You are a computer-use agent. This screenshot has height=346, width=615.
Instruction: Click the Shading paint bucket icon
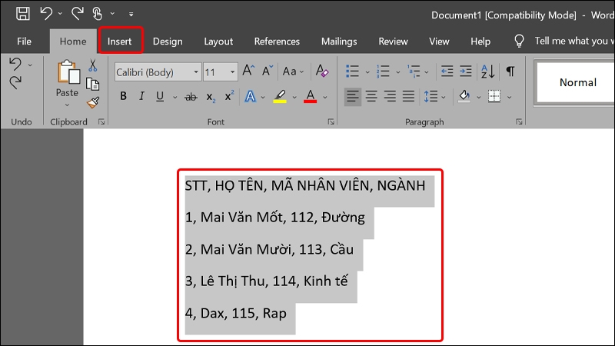(464, 96)
